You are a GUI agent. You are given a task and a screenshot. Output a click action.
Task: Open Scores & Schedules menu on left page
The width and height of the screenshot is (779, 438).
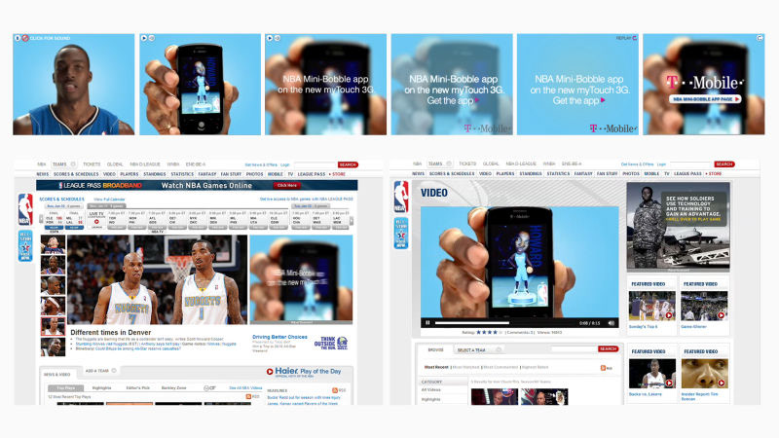click(x=76, y=174)
